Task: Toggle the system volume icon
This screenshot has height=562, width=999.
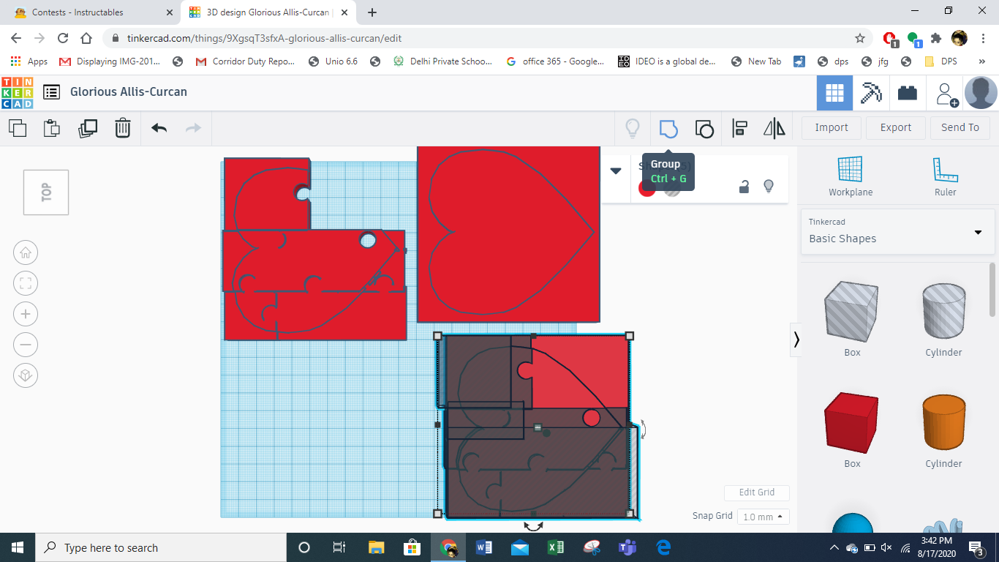Action: click(x=886, y=547)
